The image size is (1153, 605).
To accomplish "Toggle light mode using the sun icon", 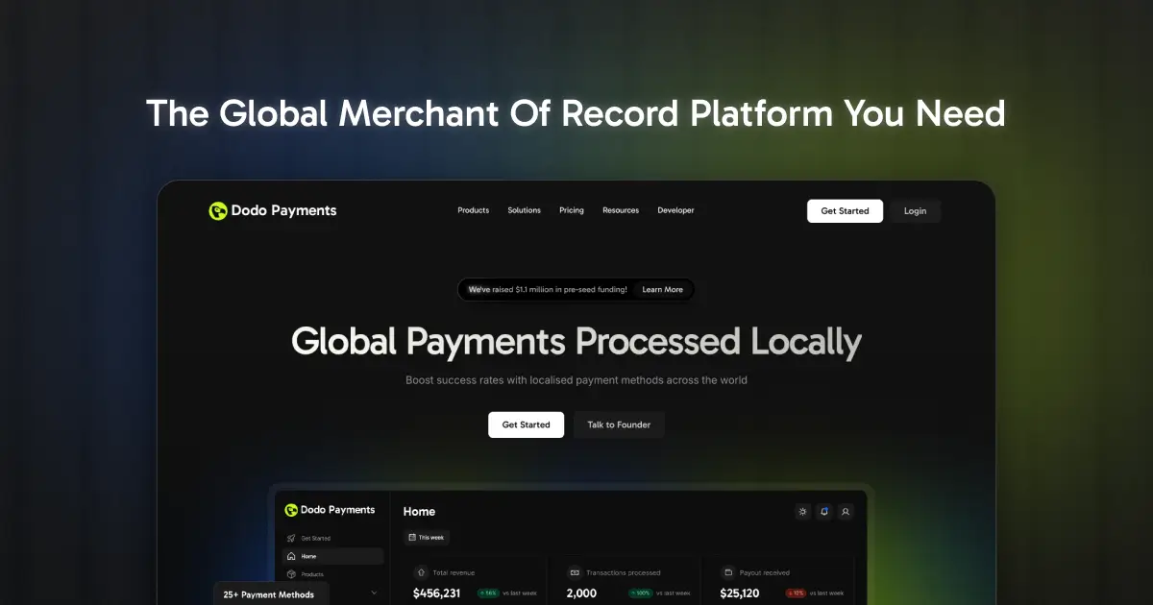I will pos(802,512).
